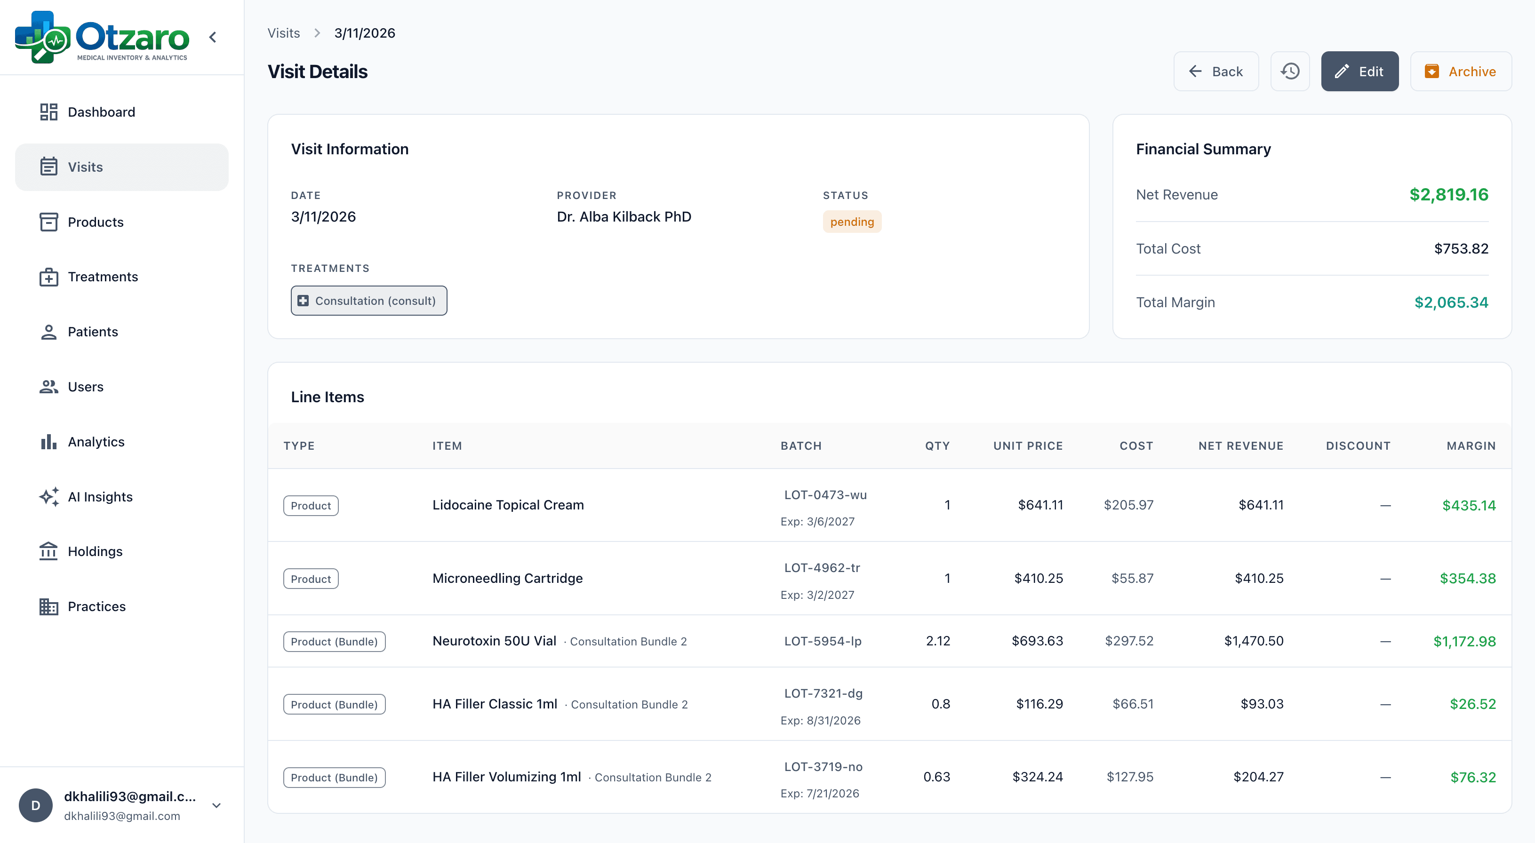
Task: Click the Product badge on Lidocaine Topical Cream
Action: click(x=311, y=505)
